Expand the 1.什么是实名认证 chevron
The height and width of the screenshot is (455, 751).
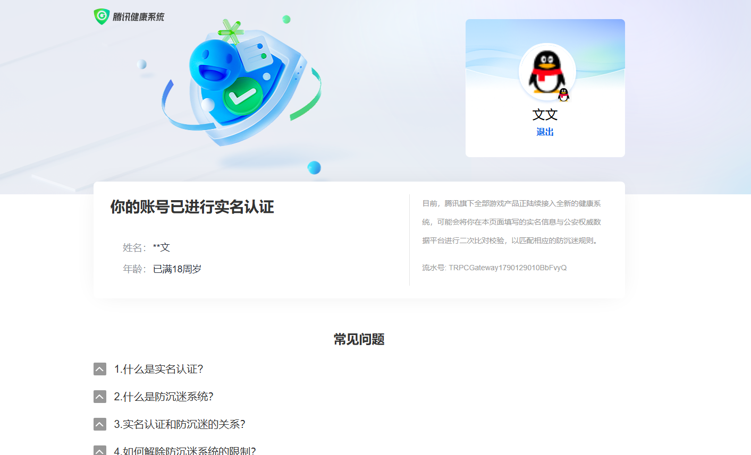click(100, 369)
